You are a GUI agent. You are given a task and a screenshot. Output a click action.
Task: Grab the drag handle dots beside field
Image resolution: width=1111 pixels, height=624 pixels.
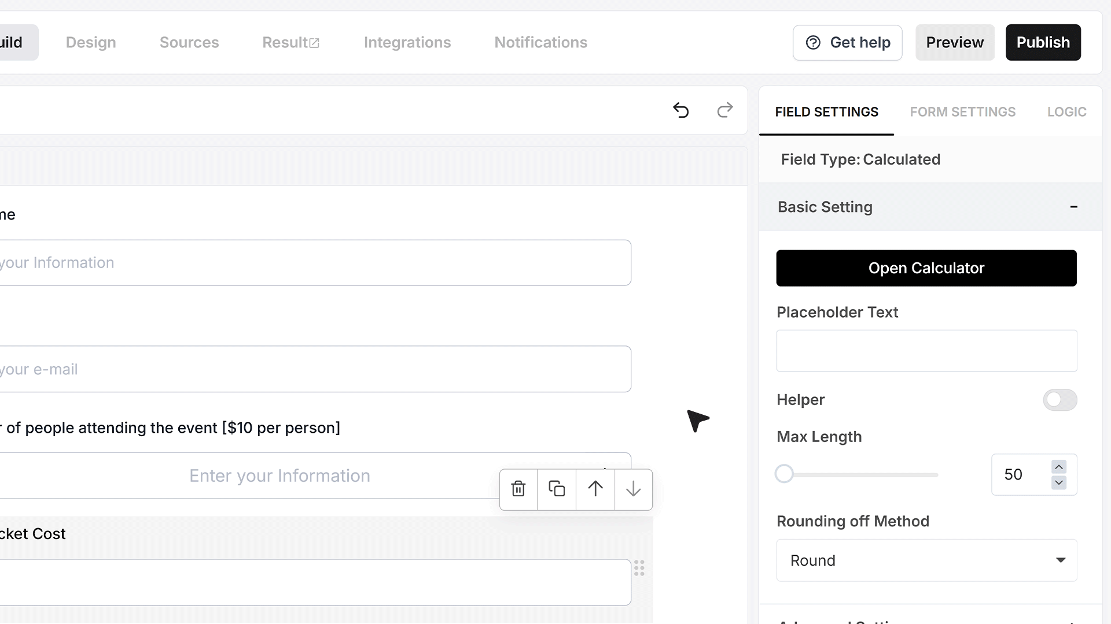pos(639,568)
